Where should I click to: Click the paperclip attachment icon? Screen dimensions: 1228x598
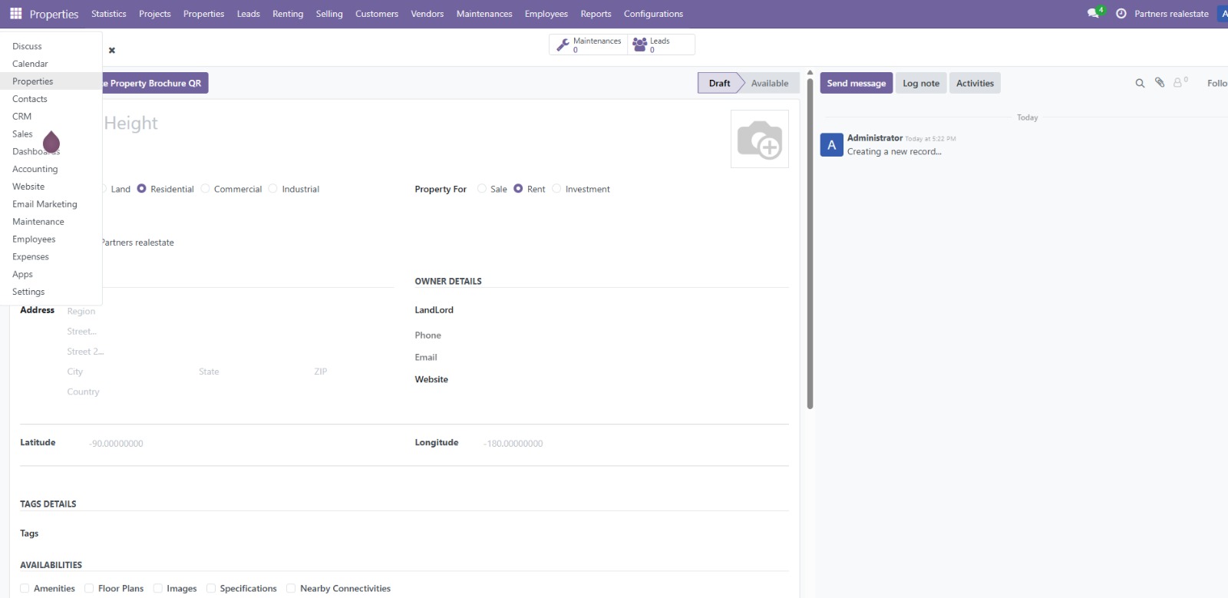pos(1160,83)
